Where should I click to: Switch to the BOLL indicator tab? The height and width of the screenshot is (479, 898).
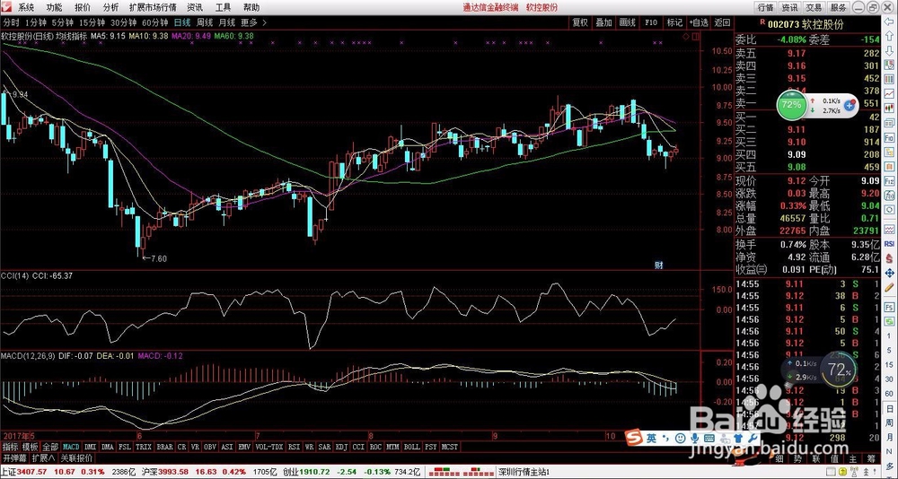click(412, 447)
